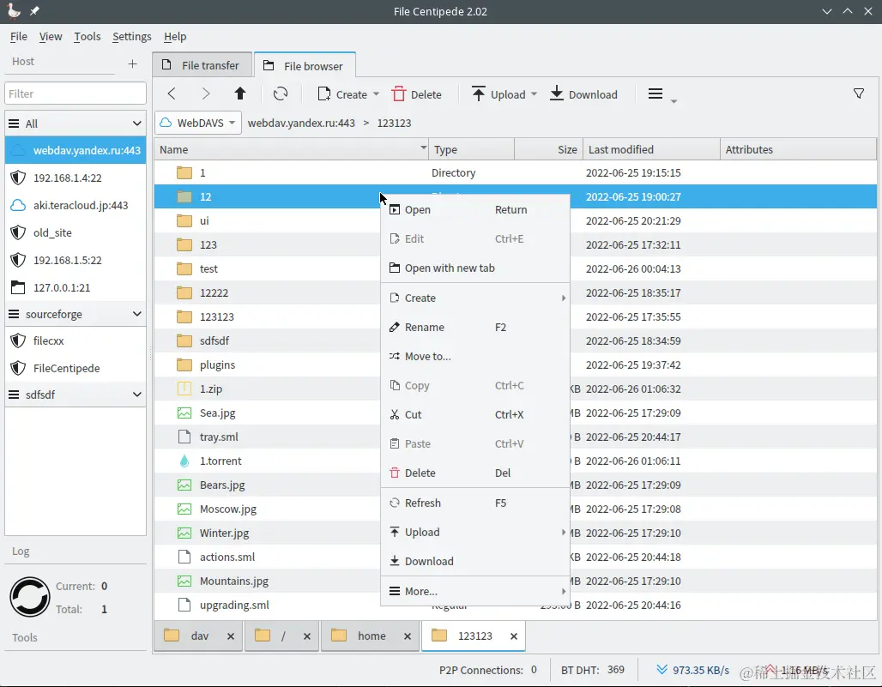Choose Download in the context menu
This screenshot has height=687, width=882.
coord(475,562)
